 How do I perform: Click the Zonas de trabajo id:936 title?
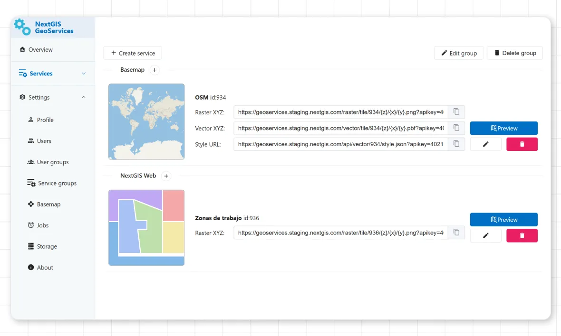[227, 218]
